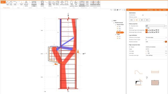
Task: Click the Diameter stepper arrows
Action: coord(166,26)
